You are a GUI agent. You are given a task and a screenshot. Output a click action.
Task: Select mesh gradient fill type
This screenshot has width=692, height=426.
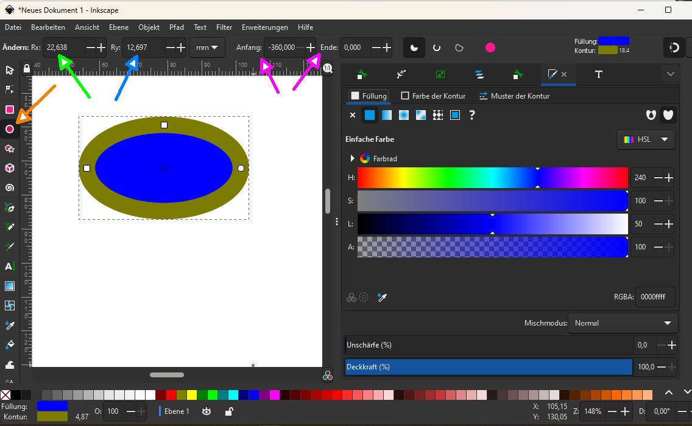pos(421,115)
